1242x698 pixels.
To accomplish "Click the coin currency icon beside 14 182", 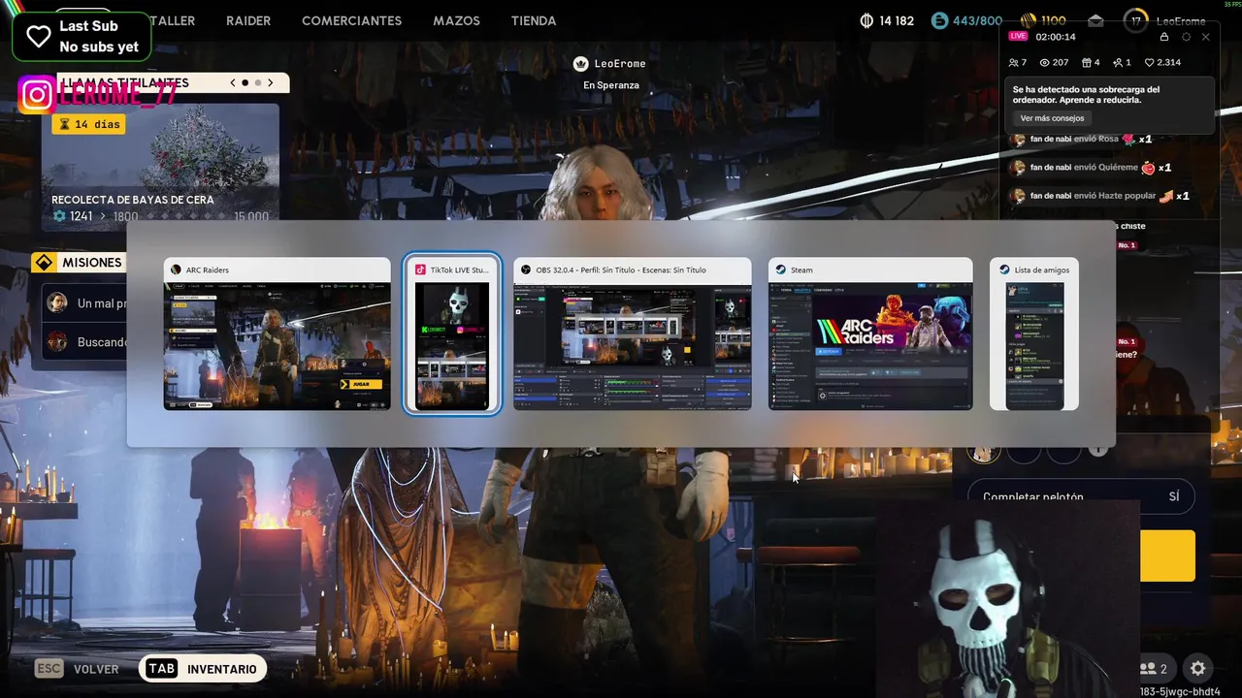I will (x=866, y=20).
